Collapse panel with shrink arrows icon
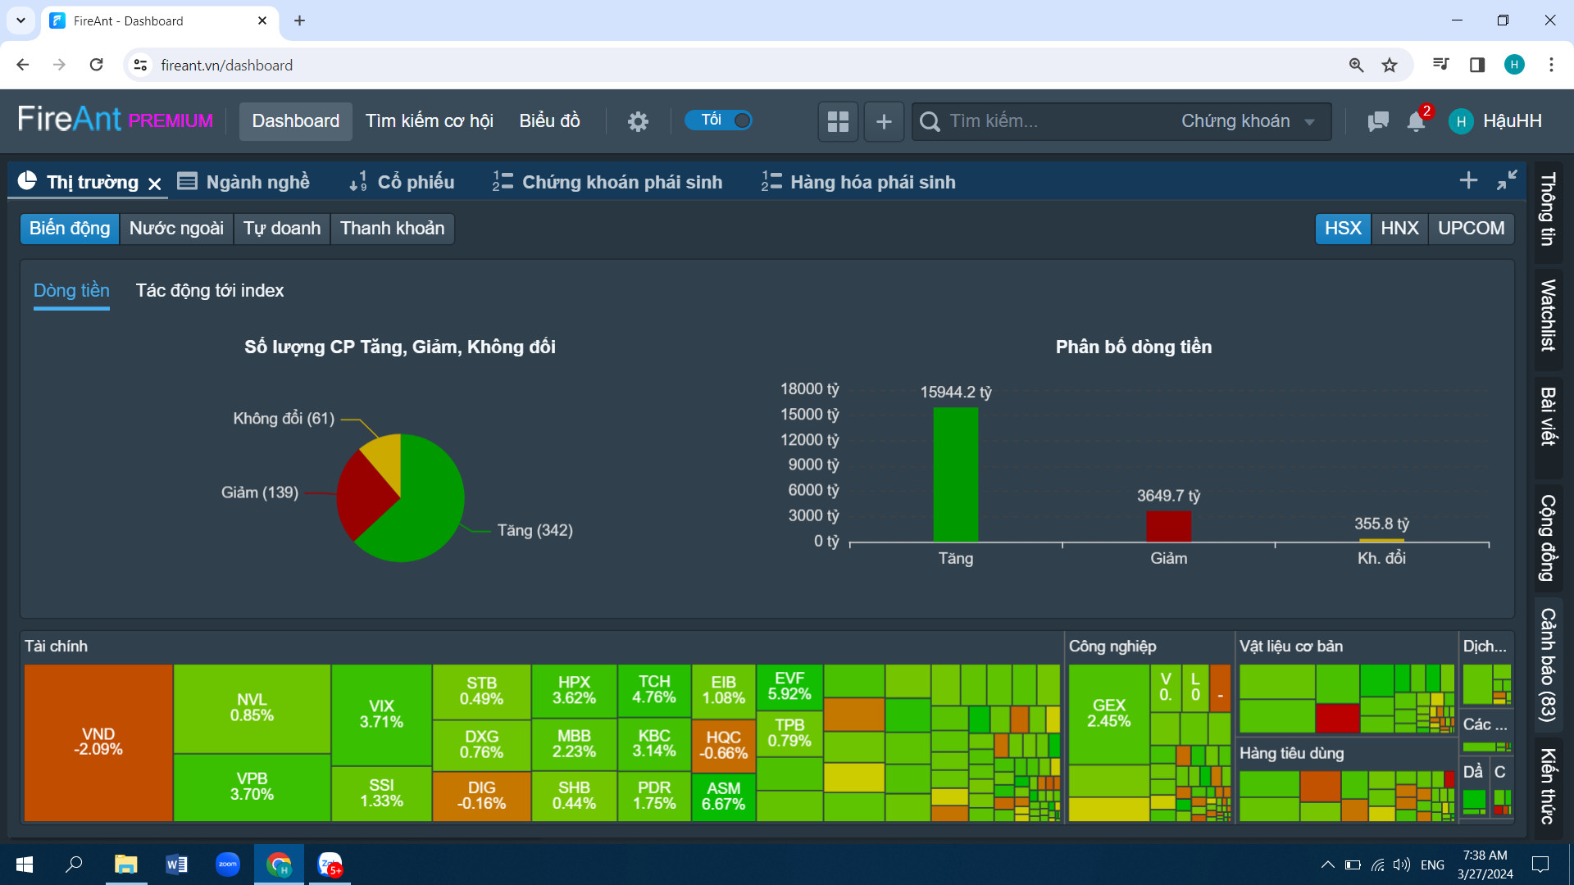 click(1507, 180)
